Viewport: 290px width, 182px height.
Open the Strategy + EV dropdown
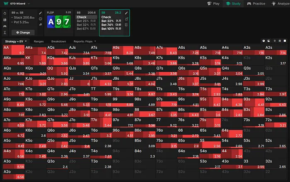coord(16,41)
